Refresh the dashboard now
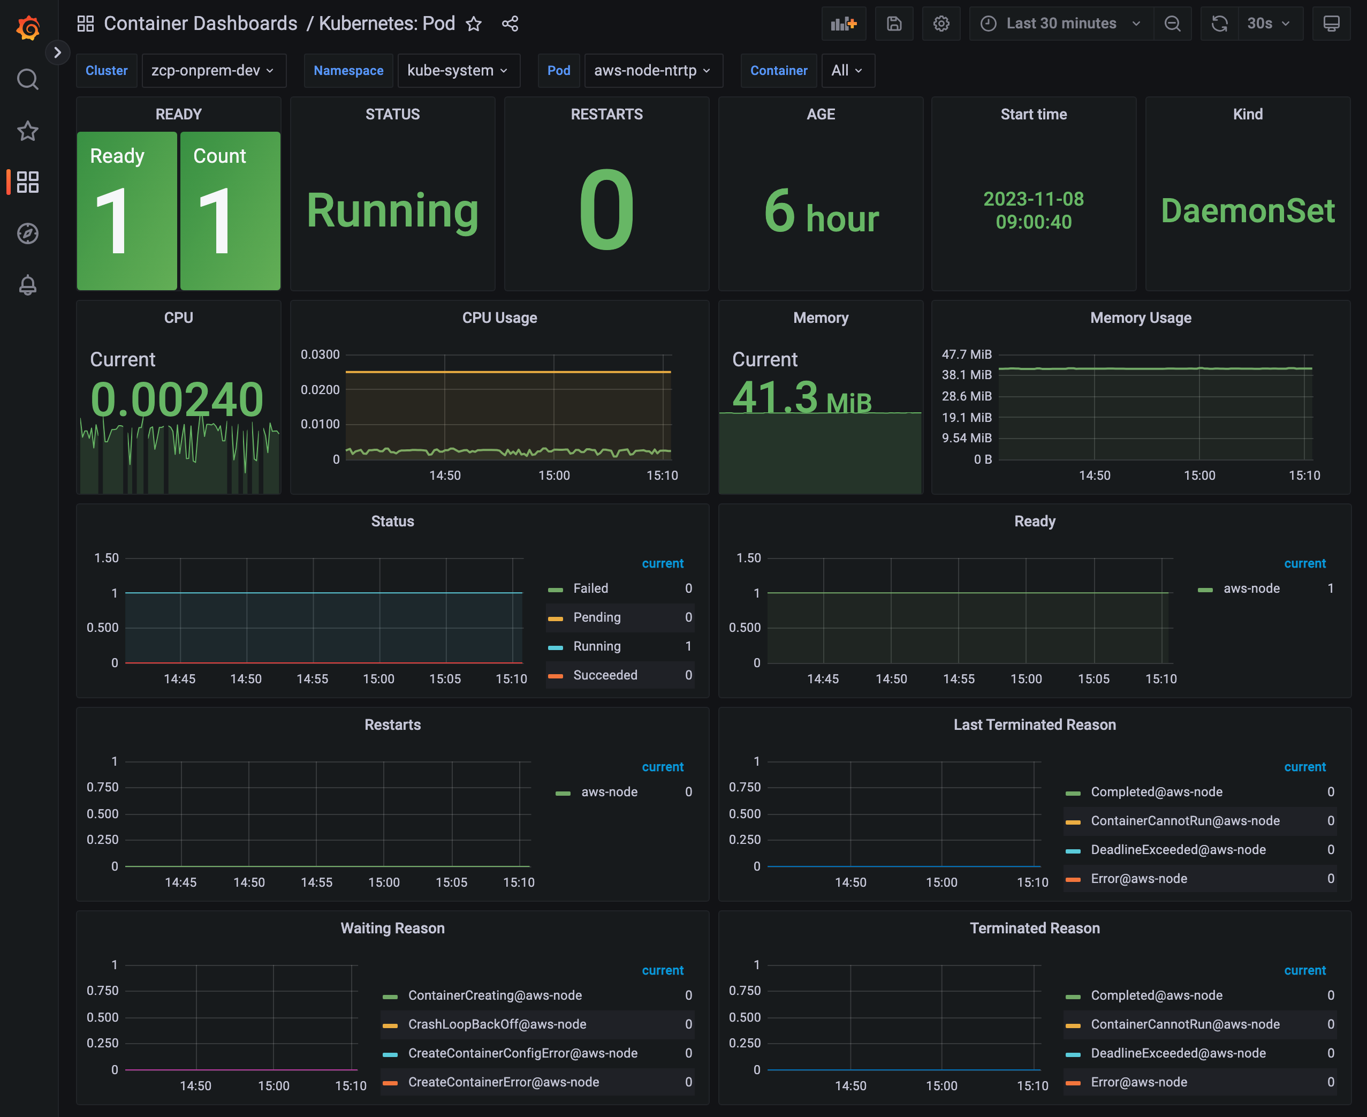This screenshot has width=1367, height=1117. tap(1220, 24)
